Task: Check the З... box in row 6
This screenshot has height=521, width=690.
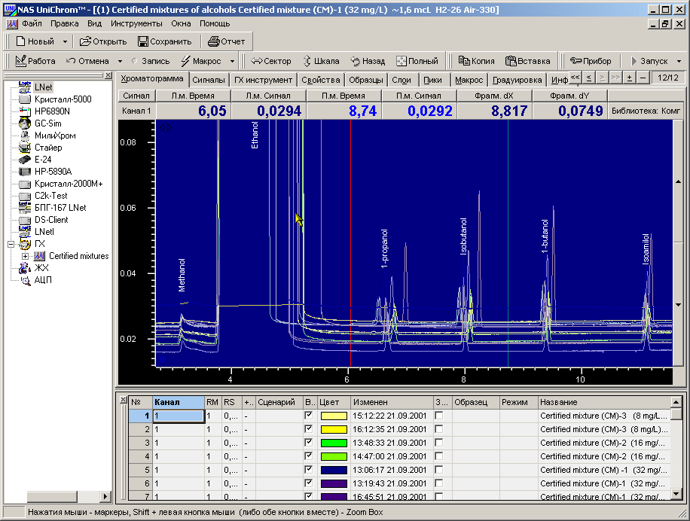Action: point(438,483)
